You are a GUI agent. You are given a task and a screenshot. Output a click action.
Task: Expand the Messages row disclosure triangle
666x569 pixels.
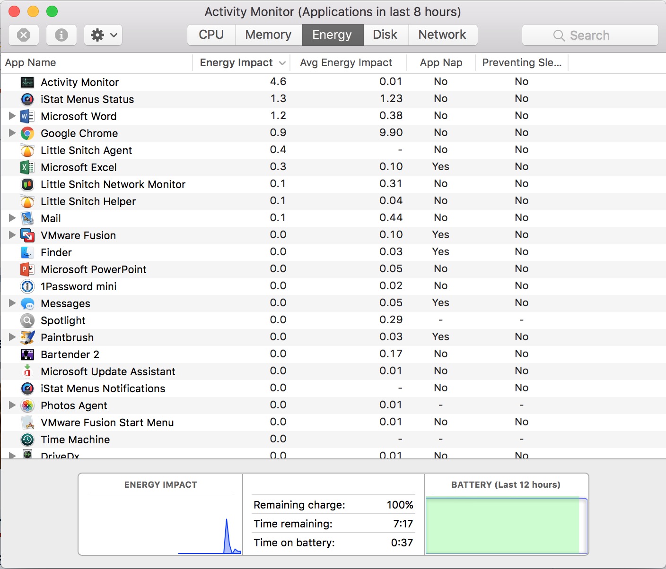point(12,303)
